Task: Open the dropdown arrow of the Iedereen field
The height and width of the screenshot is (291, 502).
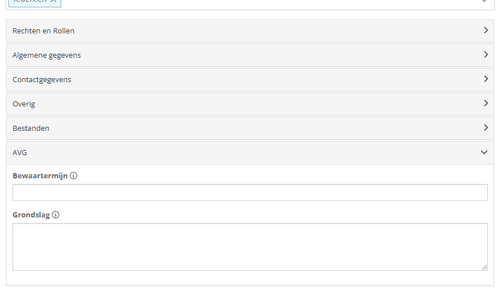Action: click(484, 1)
